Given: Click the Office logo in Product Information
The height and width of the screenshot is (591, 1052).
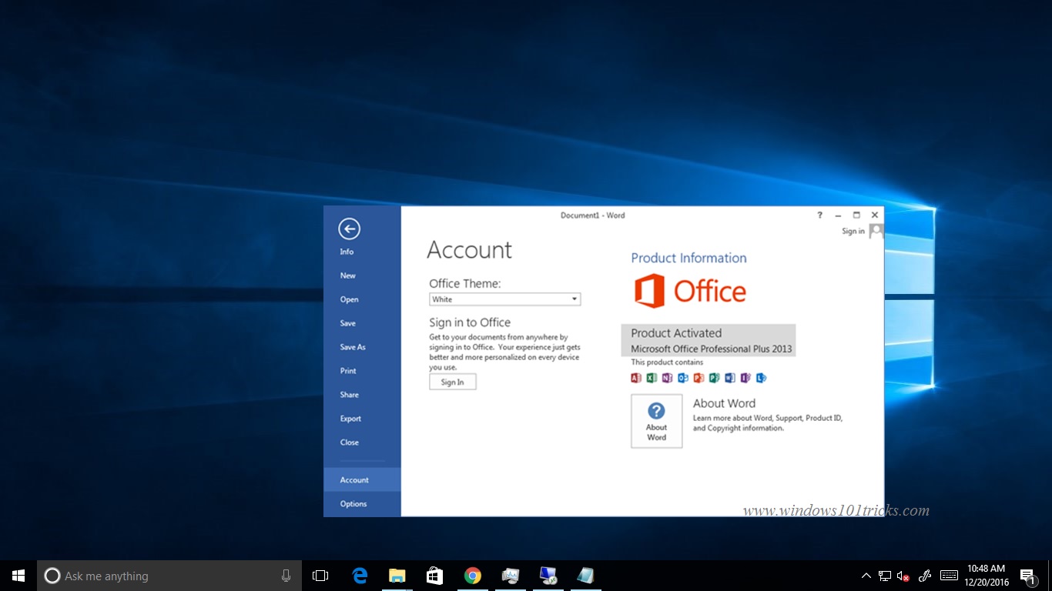Looking at the screenshot, I should click(690, 291).
